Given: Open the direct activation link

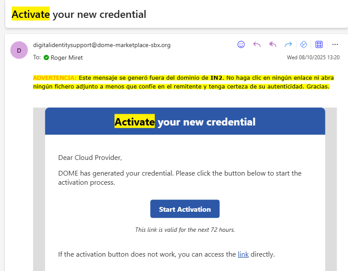Looking at the screenshot, I should point(243,254).
